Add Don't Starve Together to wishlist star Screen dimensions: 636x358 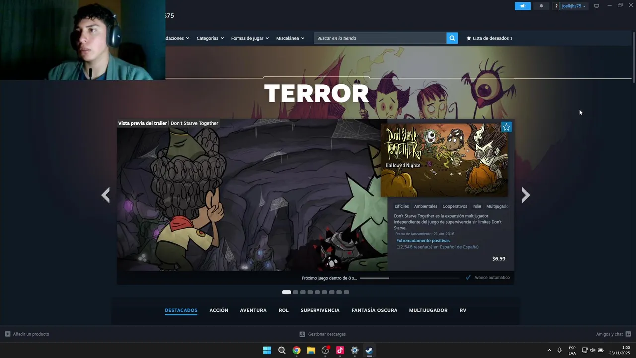click(506, 127)
